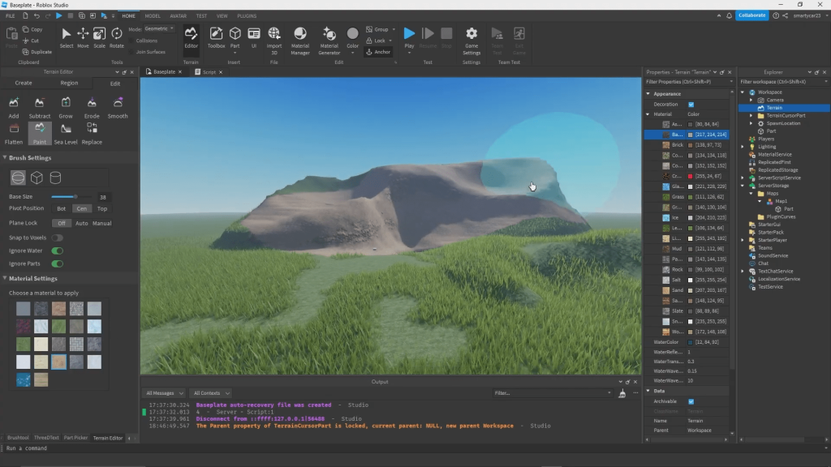Select the Sea Level tool
The height and width of the screenshot is (467, 831).
point(66,134)
